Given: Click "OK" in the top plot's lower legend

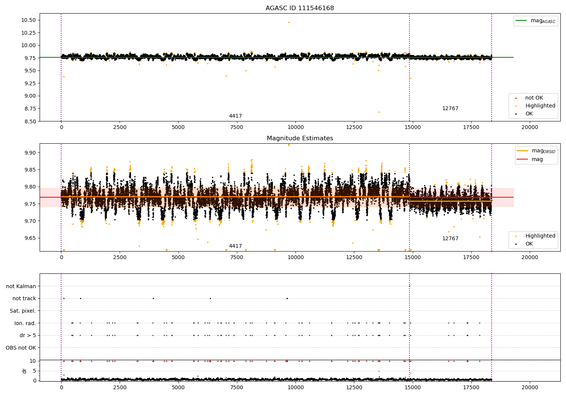Looking at the screenshot, I should click(529, 114).
